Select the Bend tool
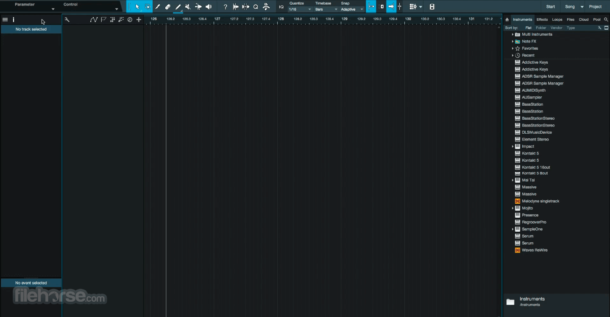The height and width of the screenshot is (317, 610). tap(198, 7)
